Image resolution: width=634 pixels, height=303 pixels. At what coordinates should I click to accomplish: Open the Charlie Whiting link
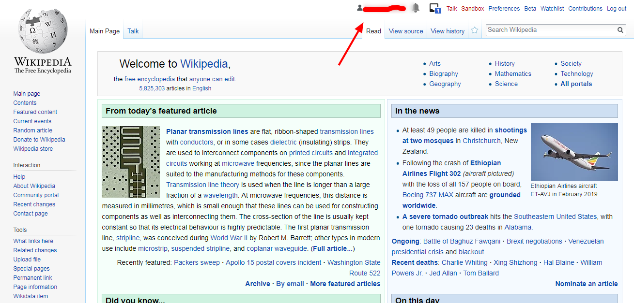464,262
